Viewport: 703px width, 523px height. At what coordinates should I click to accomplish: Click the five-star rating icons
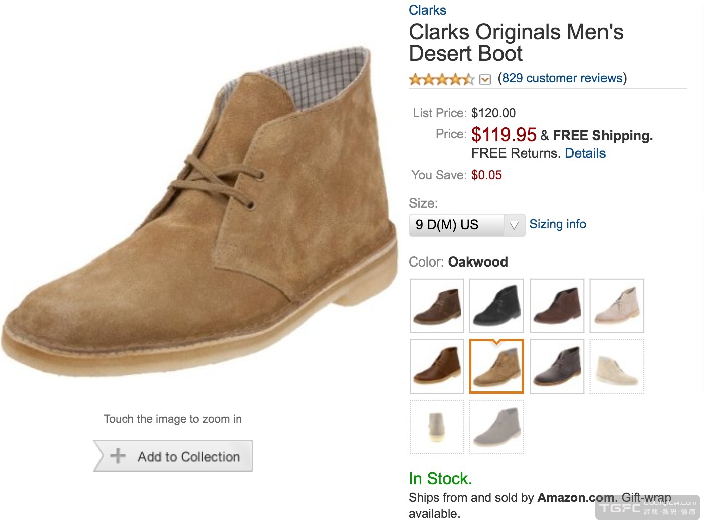pyautogui.click(x=441, y=79)
